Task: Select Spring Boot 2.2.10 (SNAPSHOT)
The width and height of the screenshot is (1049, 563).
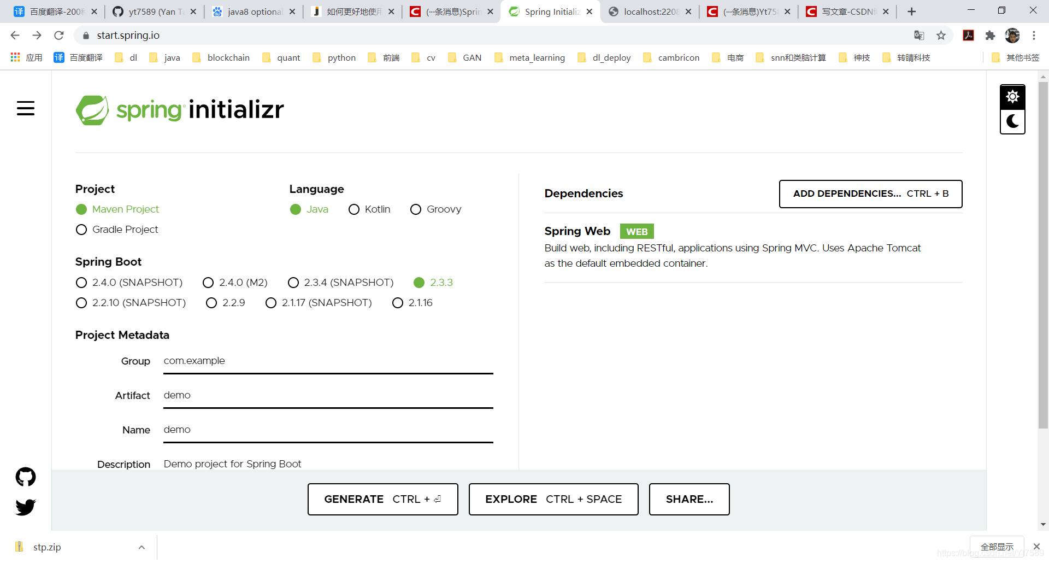Action: point(131,303)
